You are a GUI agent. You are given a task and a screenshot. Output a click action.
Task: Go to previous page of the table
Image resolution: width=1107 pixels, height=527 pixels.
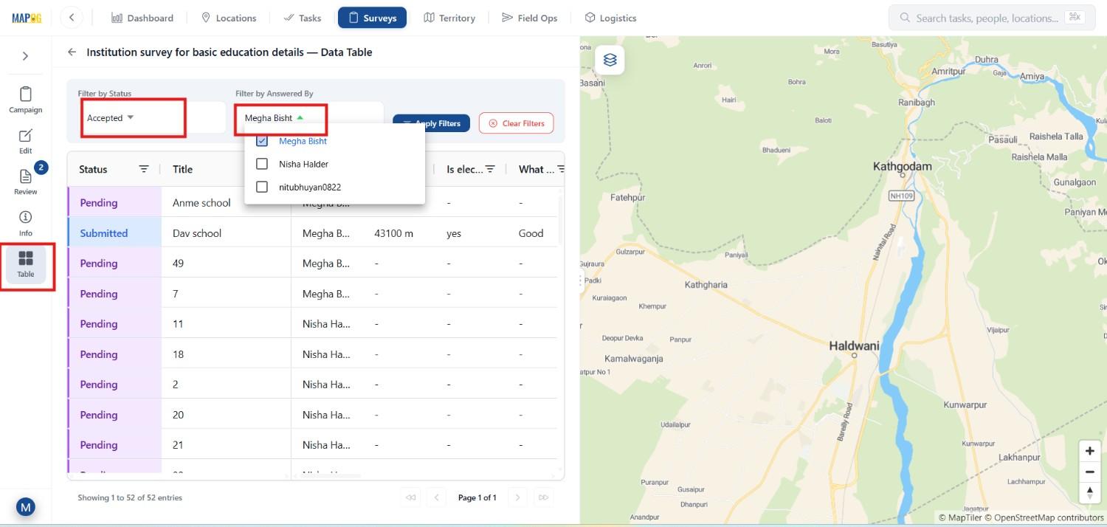click(436, 497)
